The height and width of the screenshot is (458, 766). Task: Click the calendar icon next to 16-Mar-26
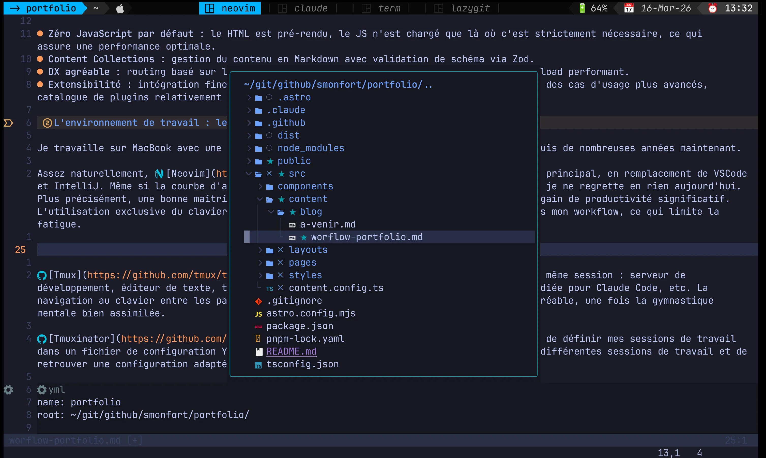coord(629,8)
